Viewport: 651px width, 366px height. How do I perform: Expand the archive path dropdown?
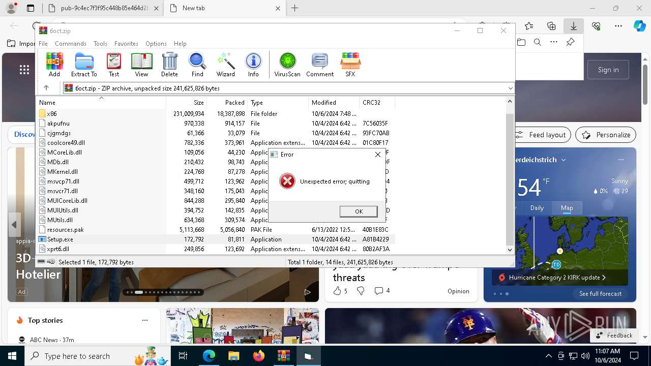(510, 88)
